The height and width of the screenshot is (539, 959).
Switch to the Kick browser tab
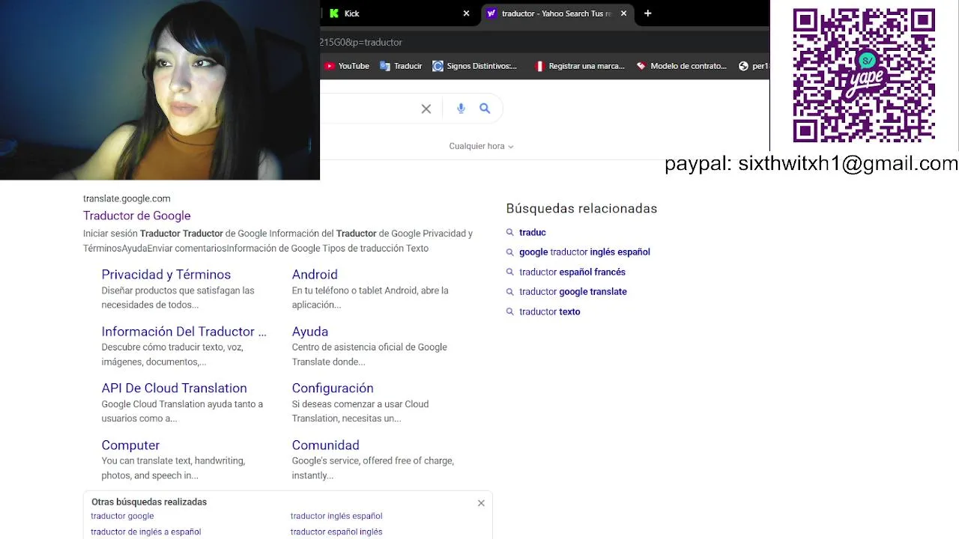point(399,13)
